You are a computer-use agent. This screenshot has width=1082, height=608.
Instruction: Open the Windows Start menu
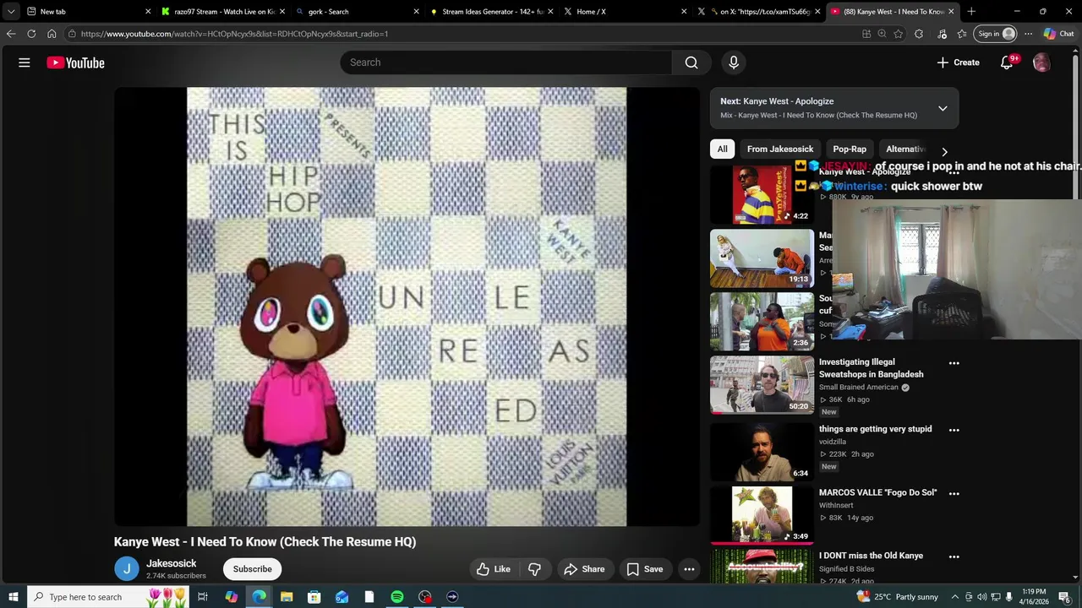[13, 597]
